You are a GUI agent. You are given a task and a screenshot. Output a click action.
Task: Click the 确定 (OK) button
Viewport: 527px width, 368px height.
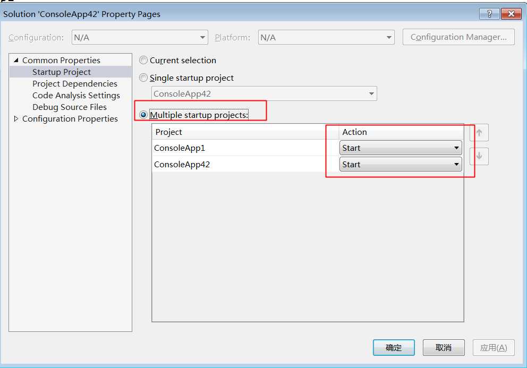tap(394, 347)
